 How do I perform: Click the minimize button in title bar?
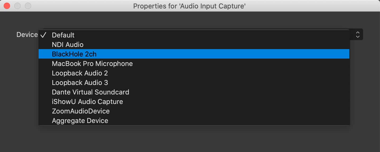click(x=17, y=6)
